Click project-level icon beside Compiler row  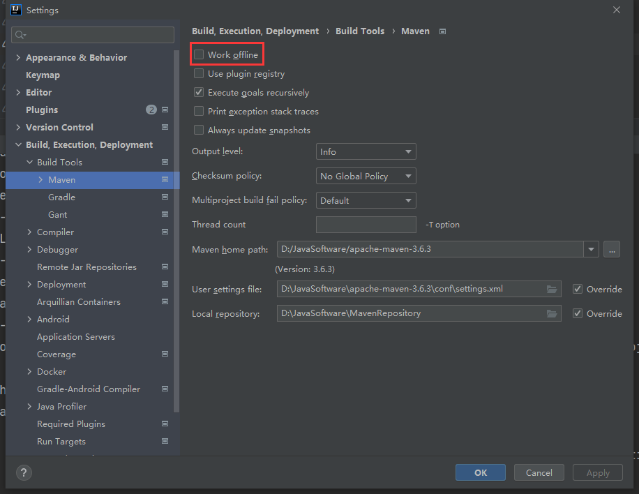click(165, 232)
